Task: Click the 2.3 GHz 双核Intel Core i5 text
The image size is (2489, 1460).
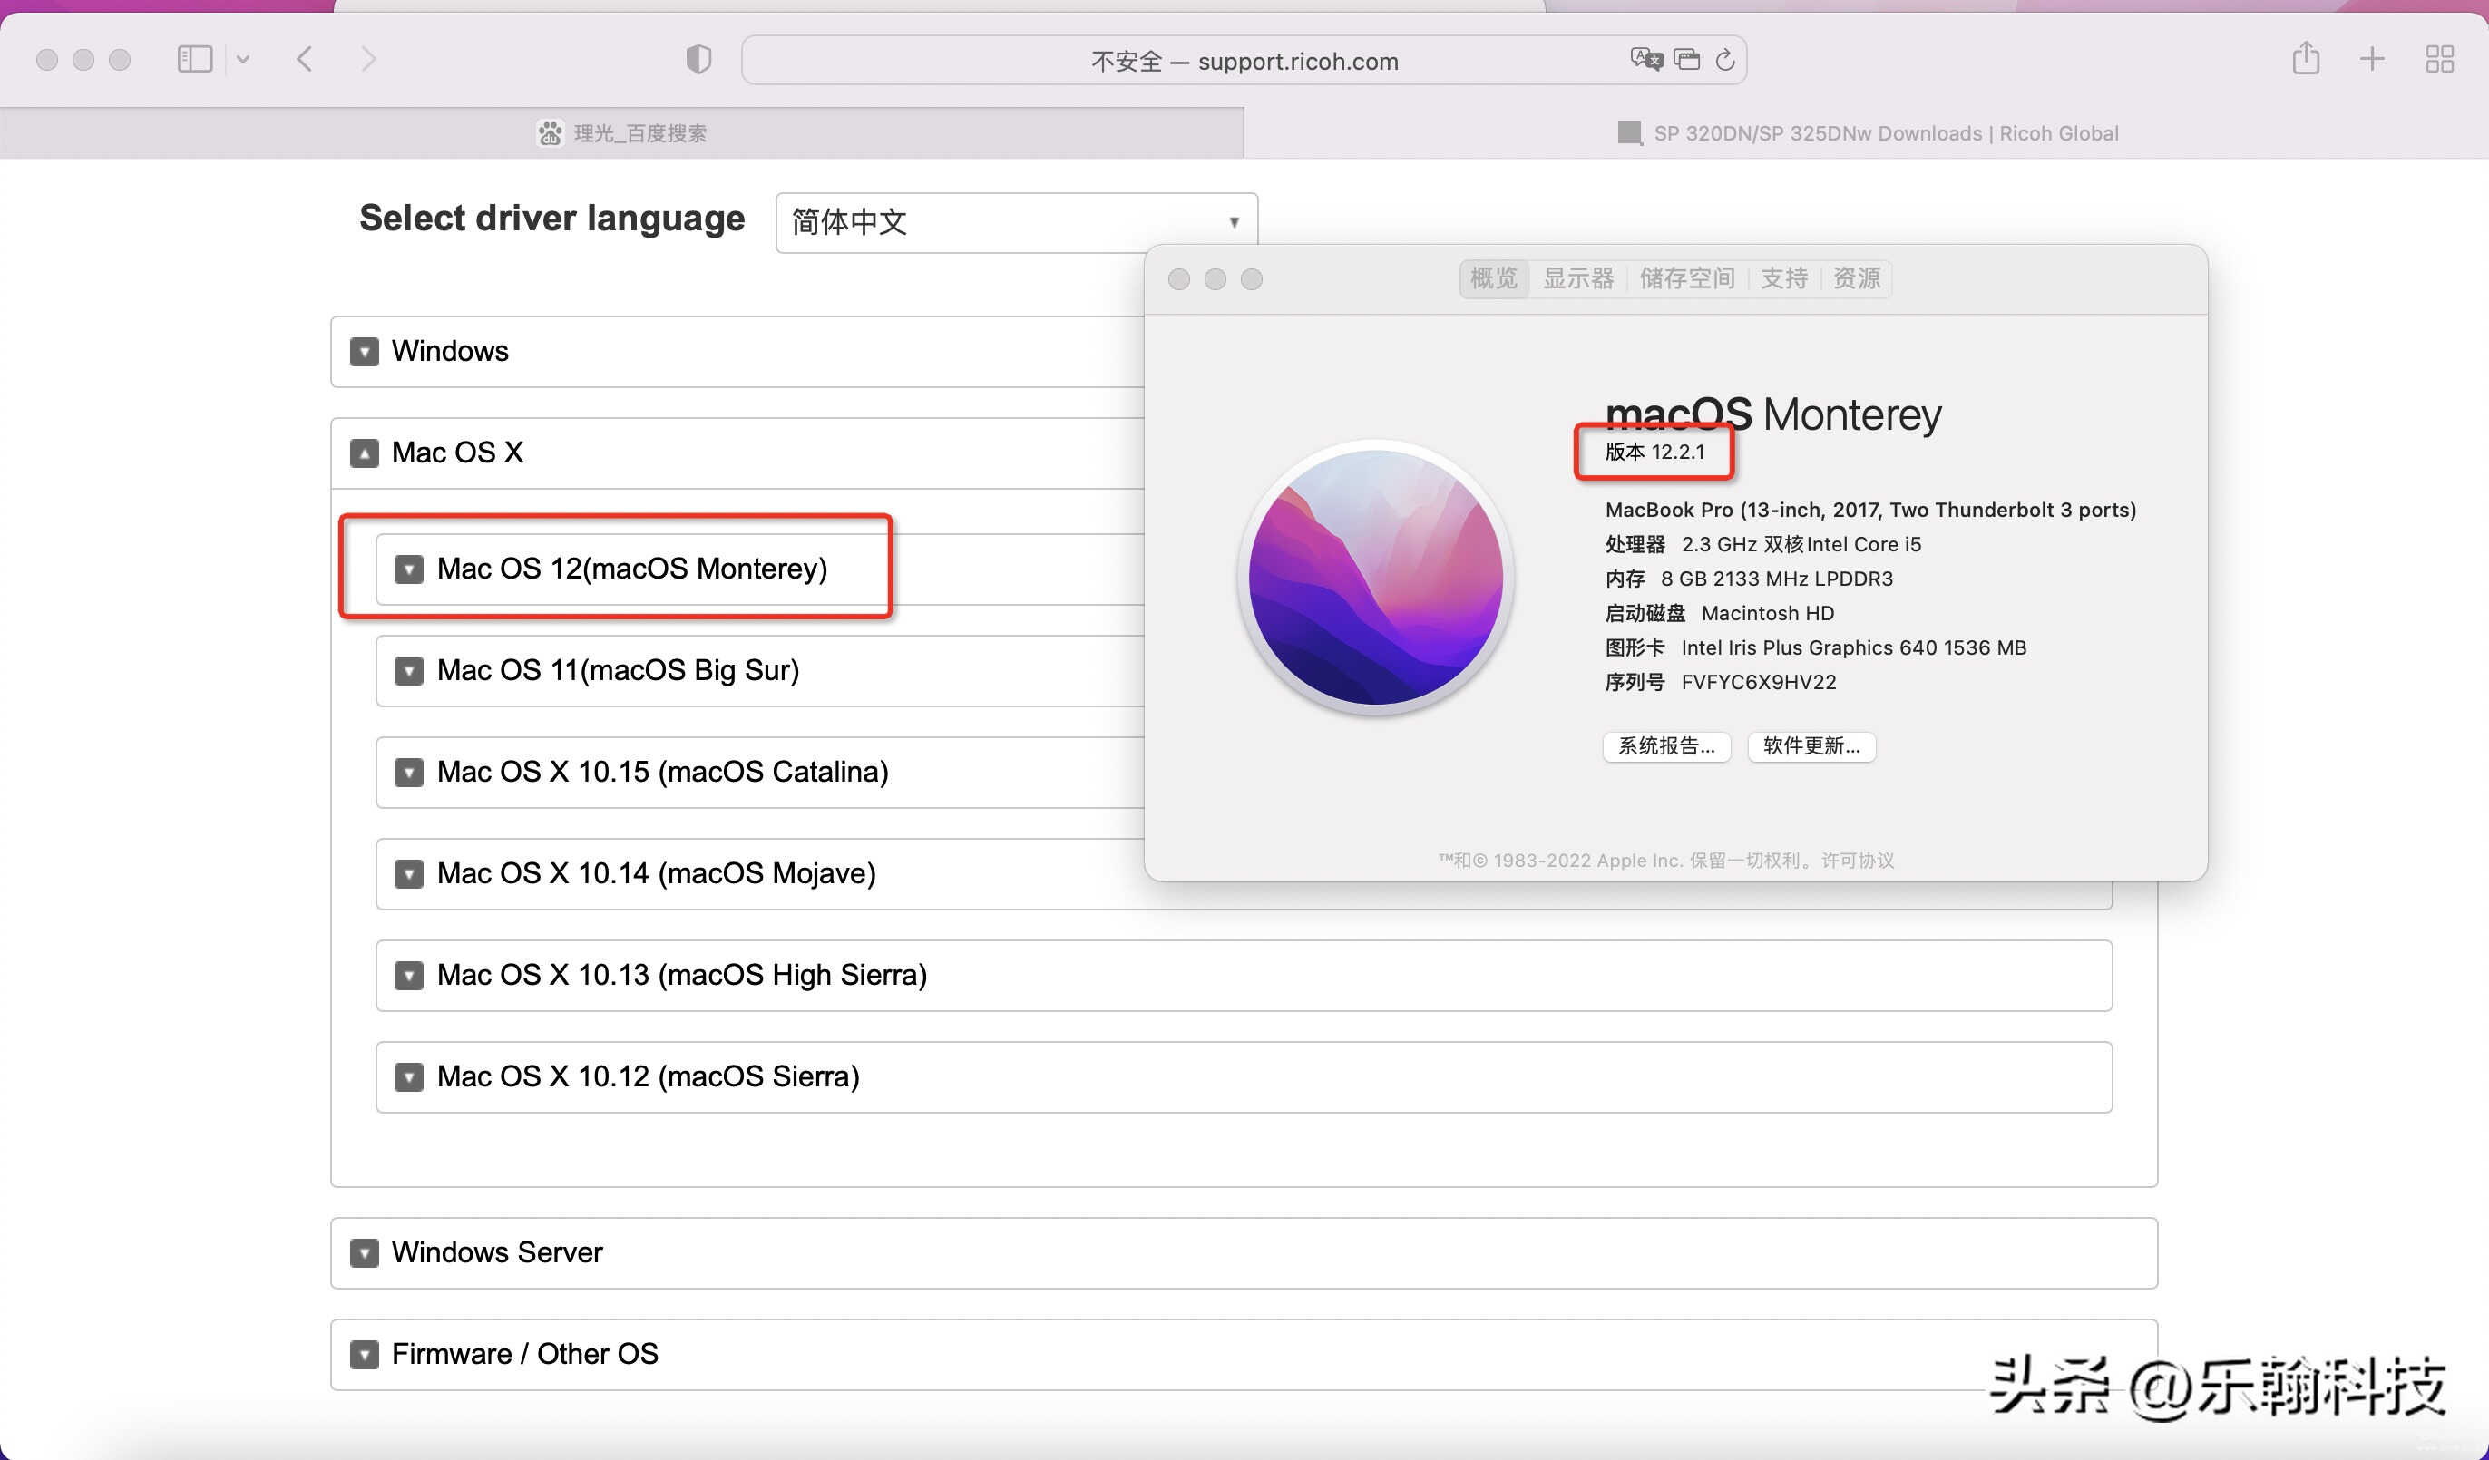Action: pos(1801,545)
